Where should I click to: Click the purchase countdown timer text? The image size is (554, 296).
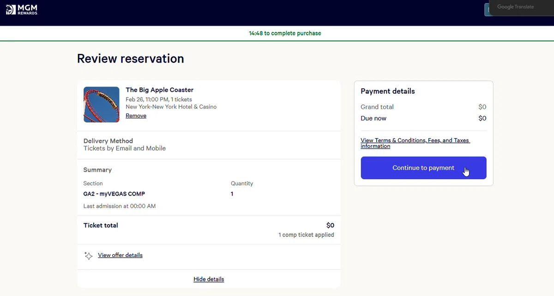click(x=285, y=33)
